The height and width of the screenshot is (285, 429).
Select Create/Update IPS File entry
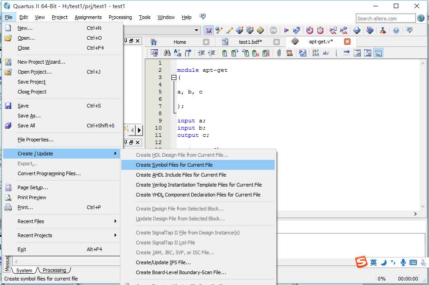click(198, 262)
